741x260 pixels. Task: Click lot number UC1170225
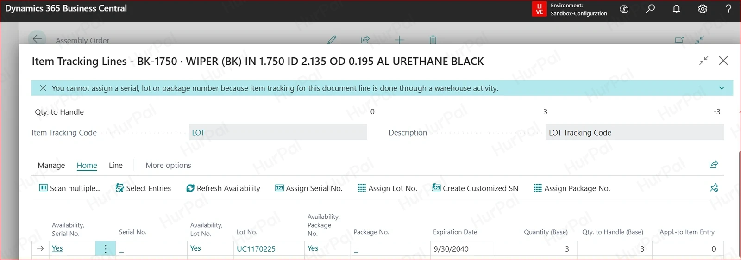click(x=256, y=249)
